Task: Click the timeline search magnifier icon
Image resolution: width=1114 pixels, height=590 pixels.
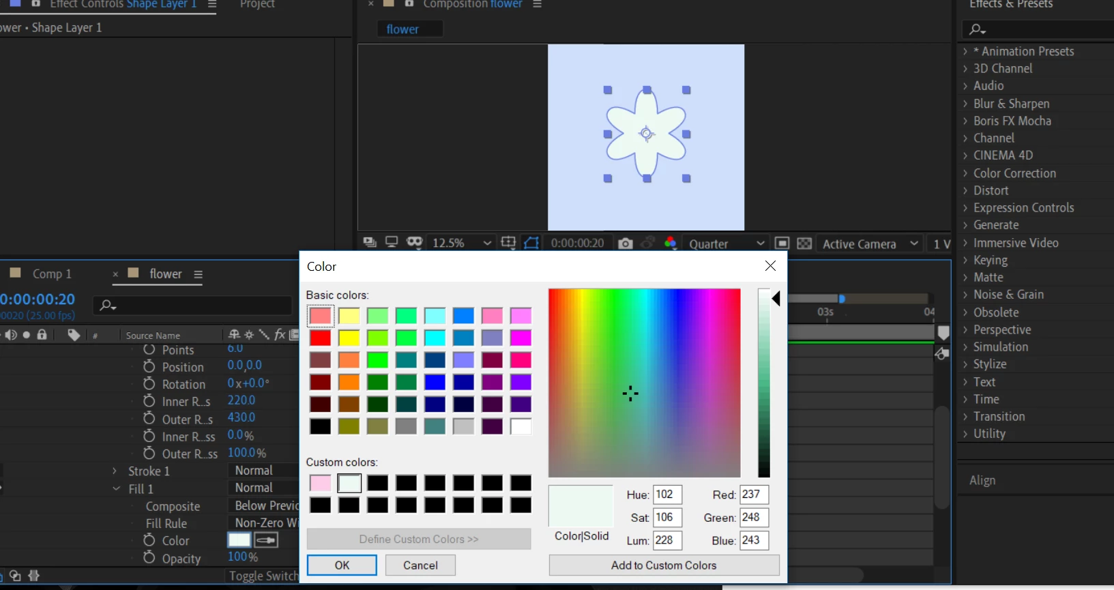Action: pos(108,306)
